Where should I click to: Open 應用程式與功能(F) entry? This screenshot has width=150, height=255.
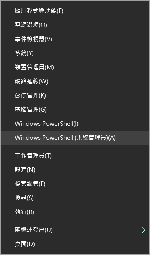tap(75, 11)
